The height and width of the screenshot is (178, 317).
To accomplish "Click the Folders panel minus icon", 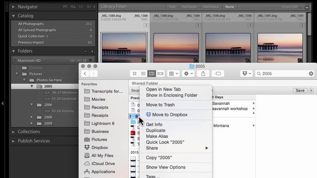I will click(85, 51).
